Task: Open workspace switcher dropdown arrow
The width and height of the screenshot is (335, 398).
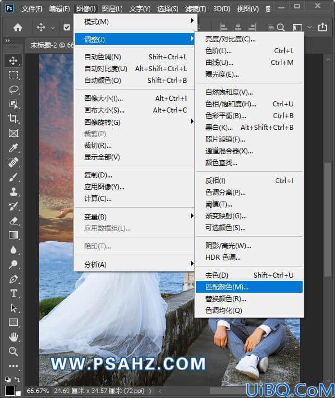Action: [310, 27]
